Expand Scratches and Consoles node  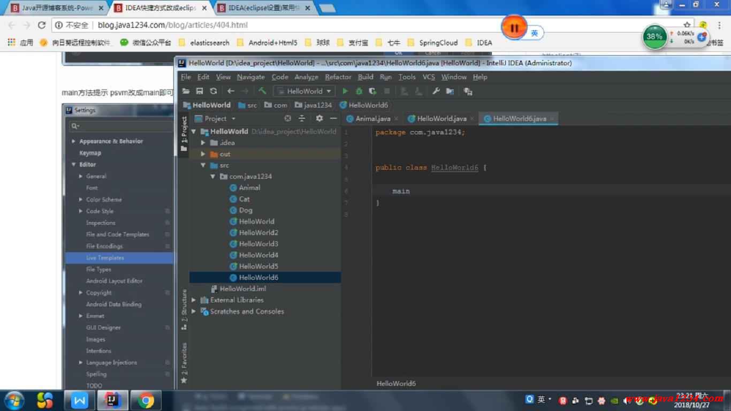point(194,311)
